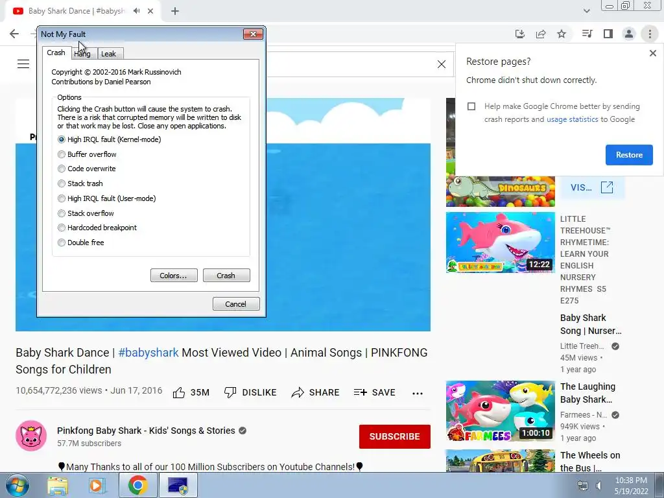Open The Wheels on the Bus thumbnail
This screenshot has height=498, width=664.
(501, 461)
